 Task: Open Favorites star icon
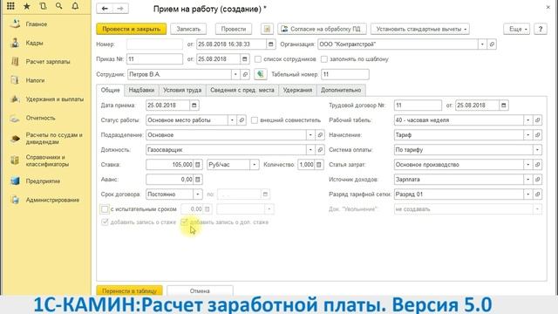(x=27, y=6)
